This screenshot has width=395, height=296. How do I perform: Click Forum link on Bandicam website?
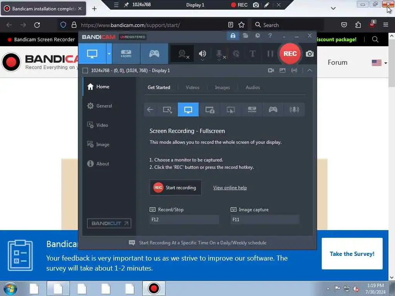pyautogui.click(x=338, y=62)
